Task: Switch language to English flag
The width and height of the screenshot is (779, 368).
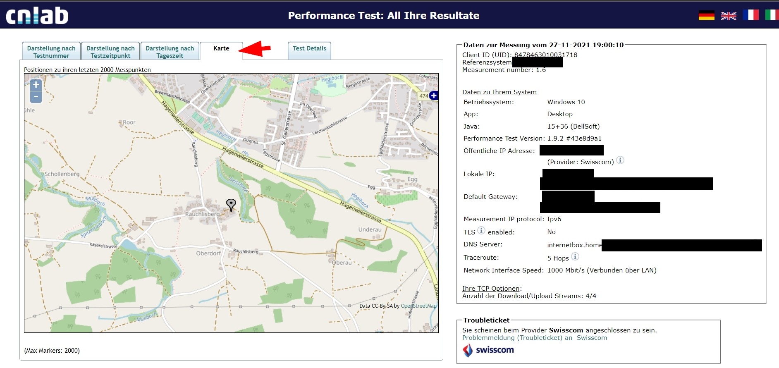Action: tap(729, 15)
